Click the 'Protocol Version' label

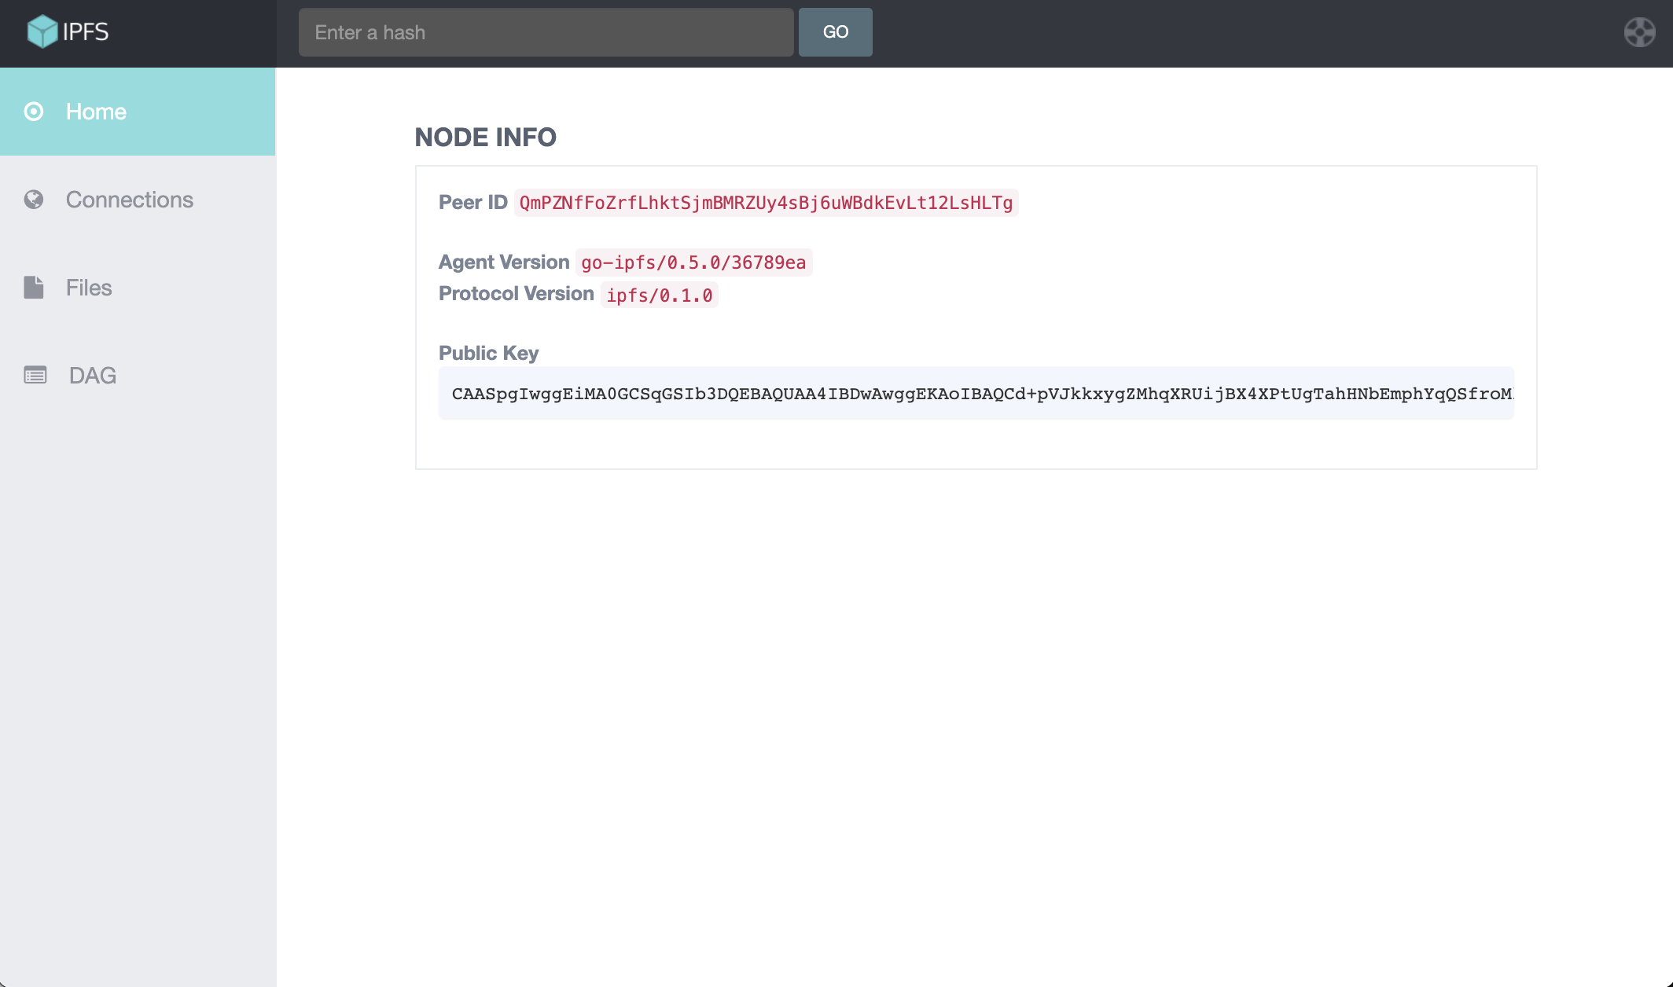point(517,293)
